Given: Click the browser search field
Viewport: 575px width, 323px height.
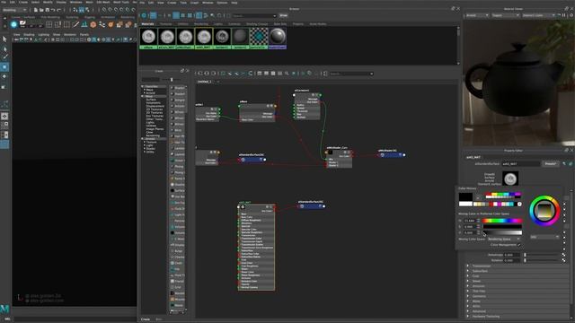Looking at the screenshot, I should [x=254, y=16].
